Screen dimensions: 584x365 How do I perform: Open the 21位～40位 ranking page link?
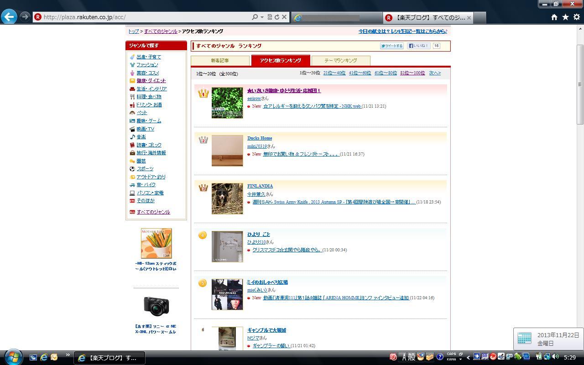[x=334, y=73]
